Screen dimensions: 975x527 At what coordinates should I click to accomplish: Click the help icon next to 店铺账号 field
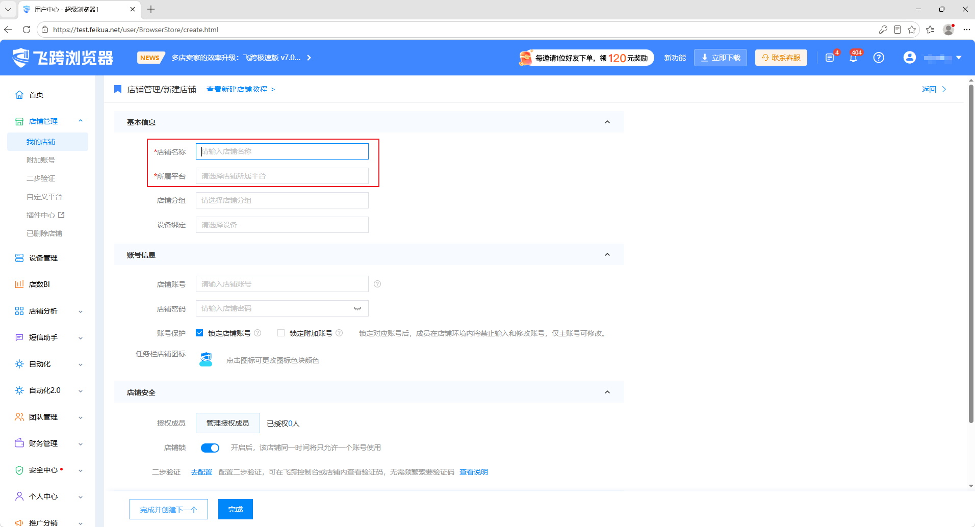[377, 284]
